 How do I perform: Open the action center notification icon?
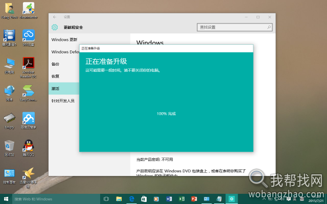coord(289,199)
